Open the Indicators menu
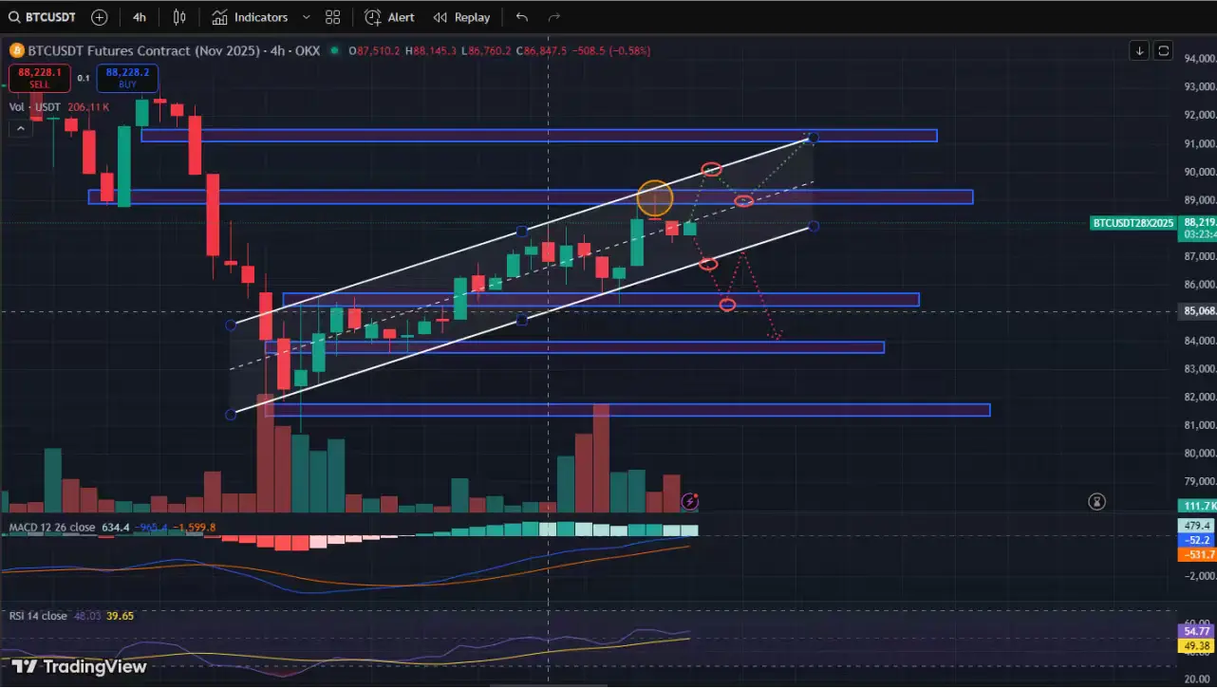This screenshot has height=688, width=1217. point(250,17)
